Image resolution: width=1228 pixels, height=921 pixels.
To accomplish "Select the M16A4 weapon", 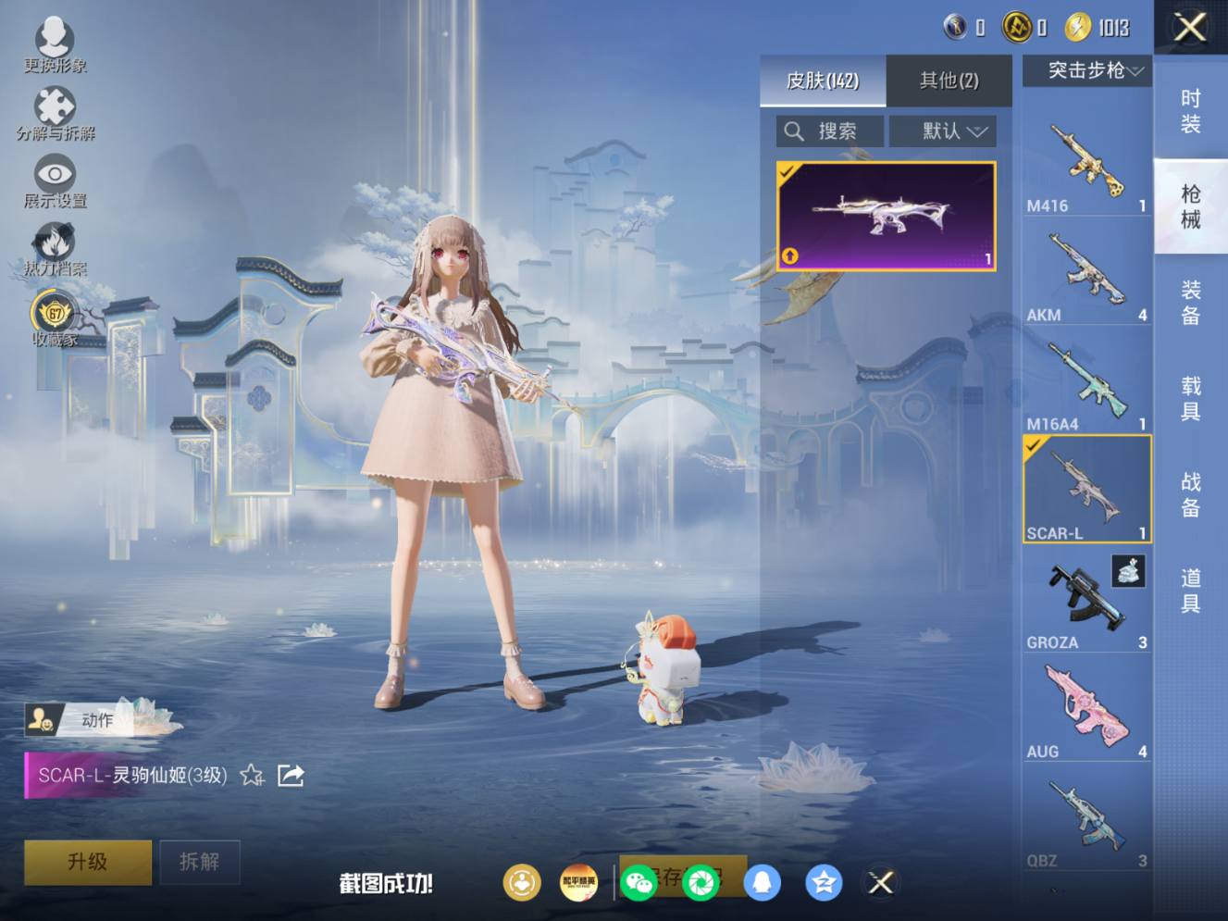I will click(1087, 381).
